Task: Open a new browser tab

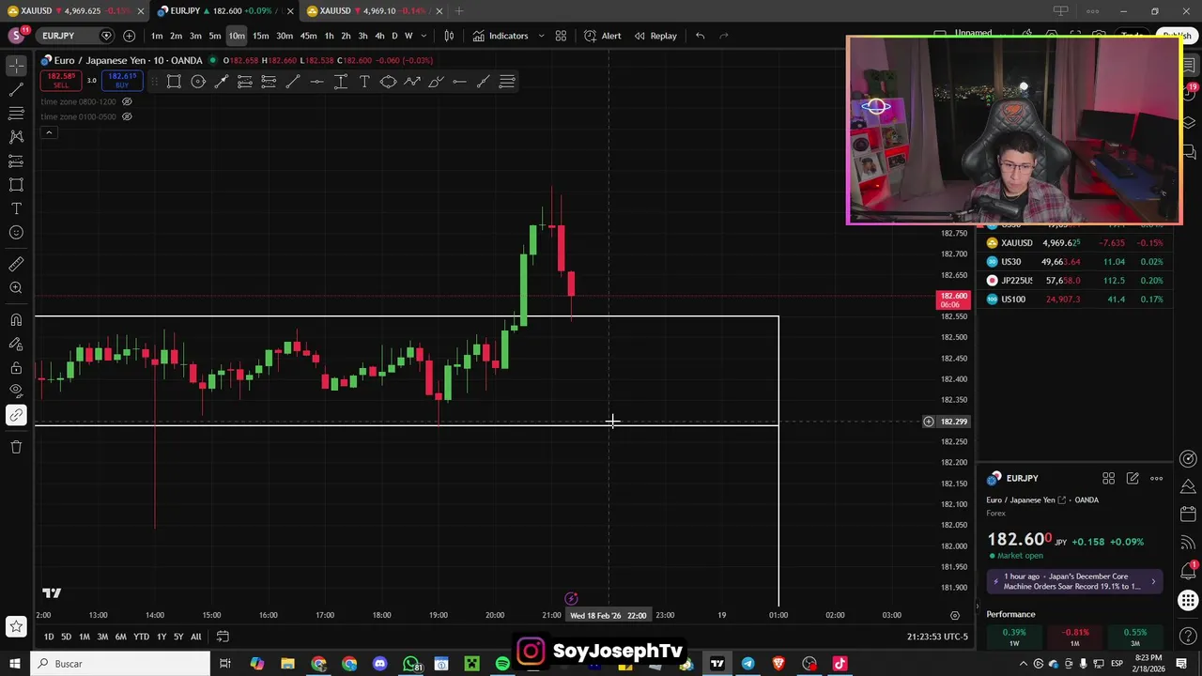Action: click(x=459, y=11)
